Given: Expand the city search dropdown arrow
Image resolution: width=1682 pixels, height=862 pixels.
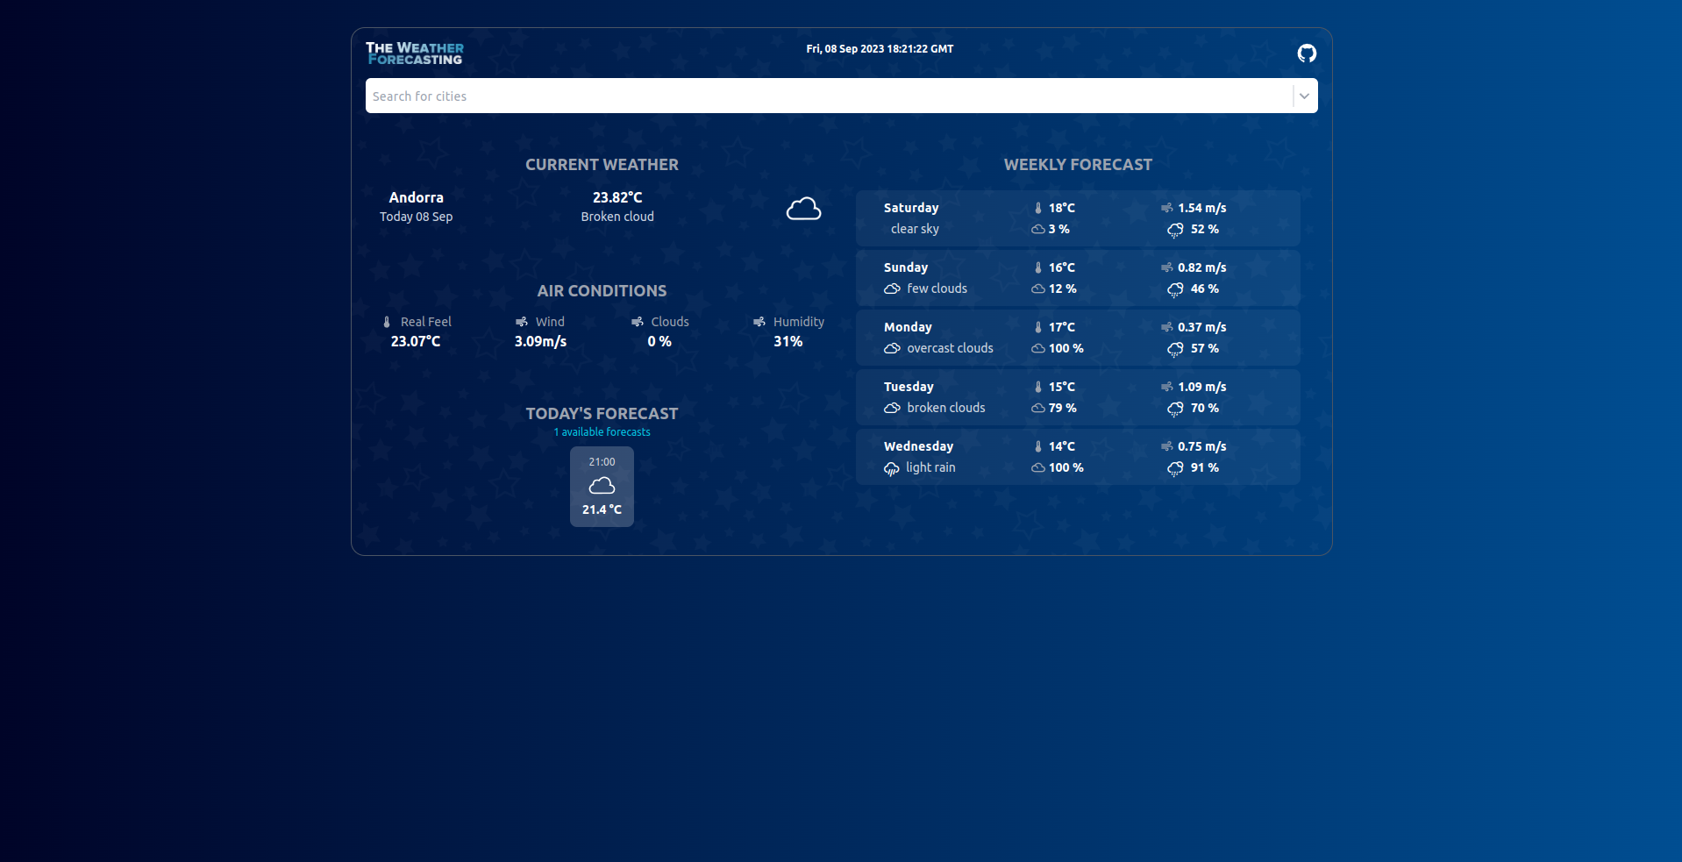Looking at the screenshot, I should (x=1304, y=96).
